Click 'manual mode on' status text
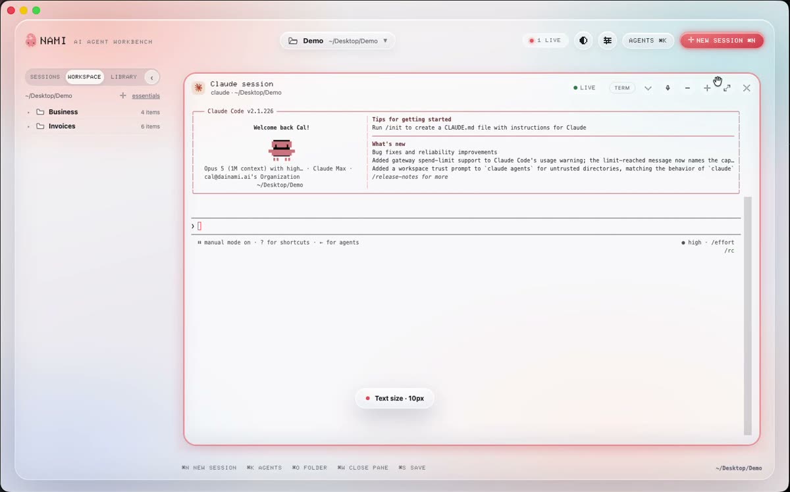This screenshot has width=790, height=492. tap(227, 243)
